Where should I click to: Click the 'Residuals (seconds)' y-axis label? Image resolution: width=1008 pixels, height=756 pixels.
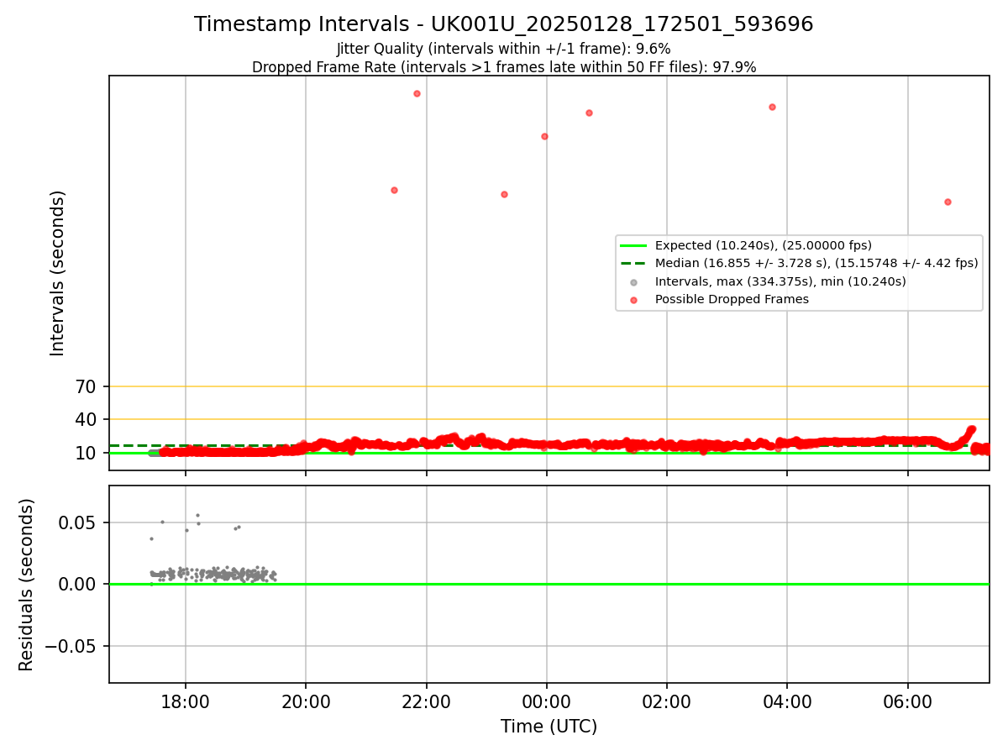27,585
